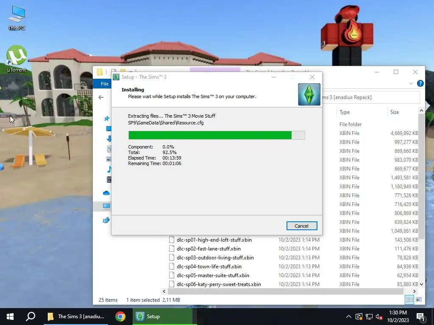Expand the File Explorer ribbon chevron
Image resolution: width=434 pixels, height=325 pixels.
tap(411, 83)
